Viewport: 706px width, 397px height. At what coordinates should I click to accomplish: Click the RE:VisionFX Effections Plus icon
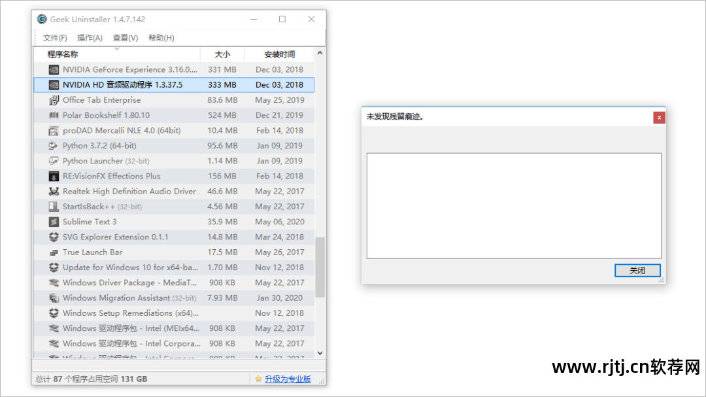54,176
